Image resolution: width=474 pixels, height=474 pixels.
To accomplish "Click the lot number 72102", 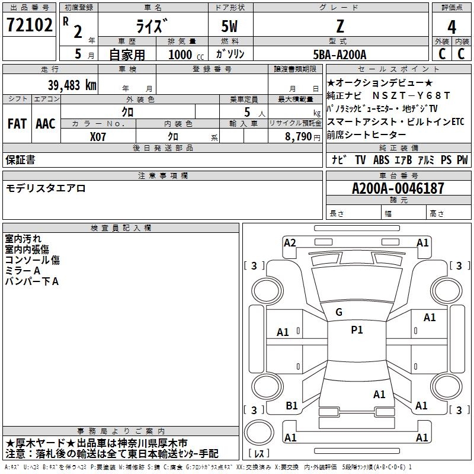I will [28, 25].
